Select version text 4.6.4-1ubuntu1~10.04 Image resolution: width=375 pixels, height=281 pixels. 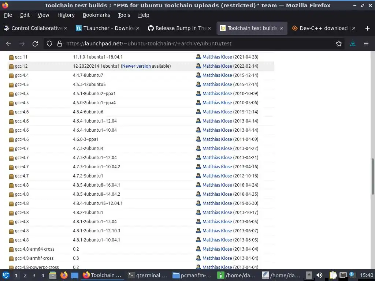point(95,130)
